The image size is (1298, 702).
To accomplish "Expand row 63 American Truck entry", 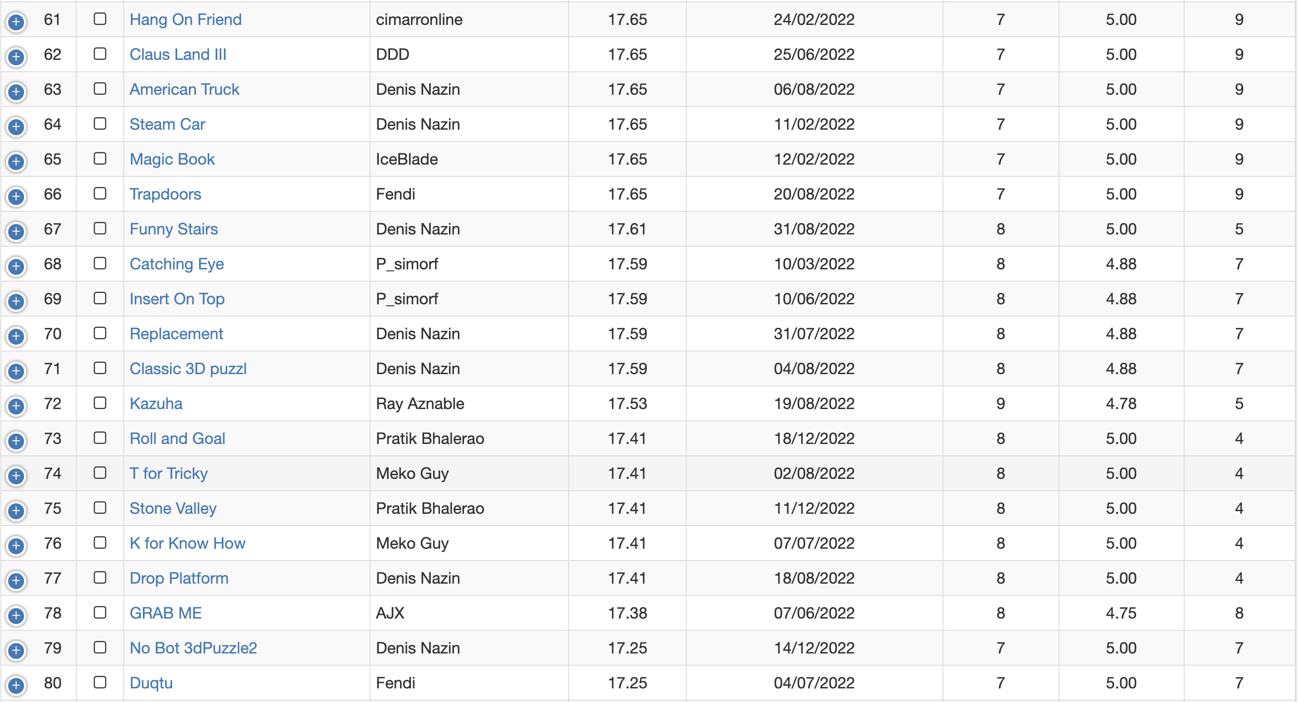I will (x=16, y=92).
